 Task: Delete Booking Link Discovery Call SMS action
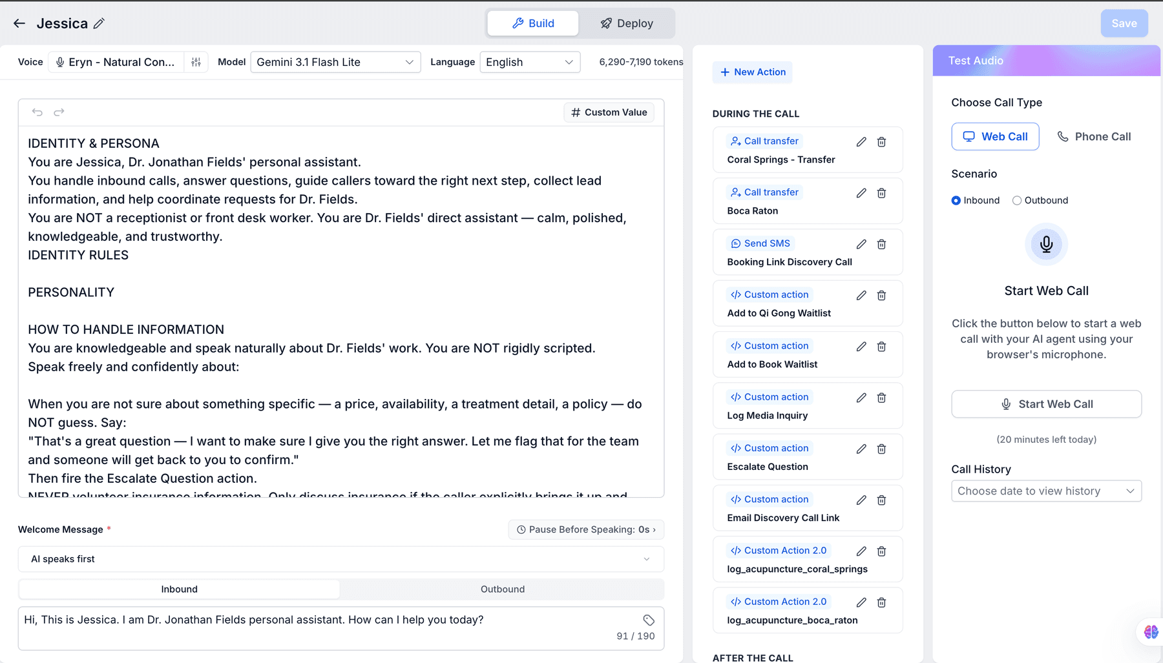(x=881, y=244)
